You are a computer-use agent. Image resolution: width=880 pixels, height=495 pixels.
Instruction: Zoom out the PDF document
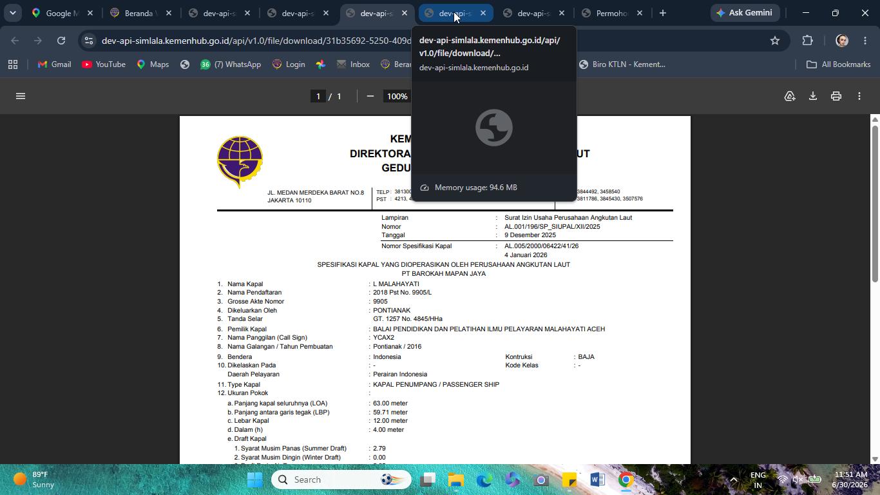tap(370, 96)
